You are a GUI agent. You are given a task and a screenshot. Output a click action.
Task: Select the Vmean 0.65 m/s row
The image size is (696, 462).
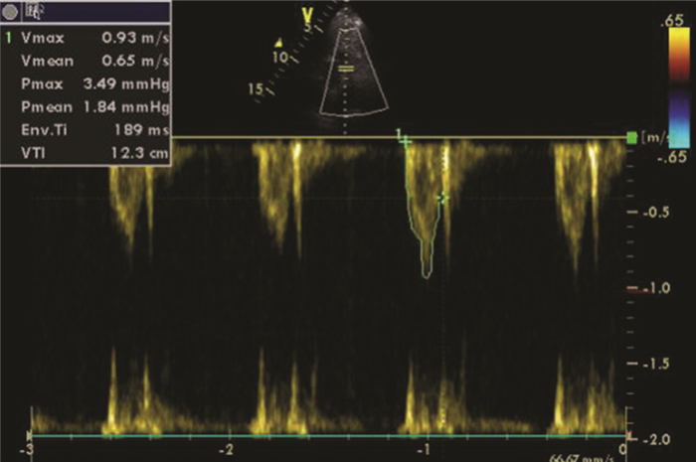[x=87, y=62]
